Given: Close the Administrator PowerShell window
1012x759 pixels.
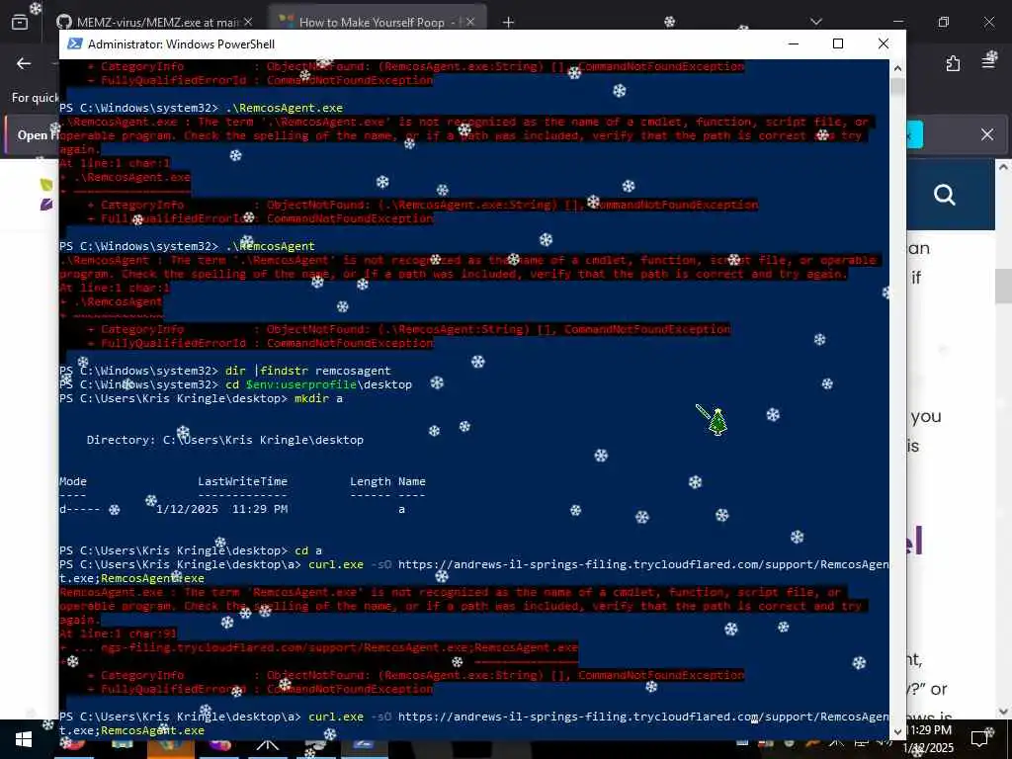Looking at the screenshot, I should 884,43.
